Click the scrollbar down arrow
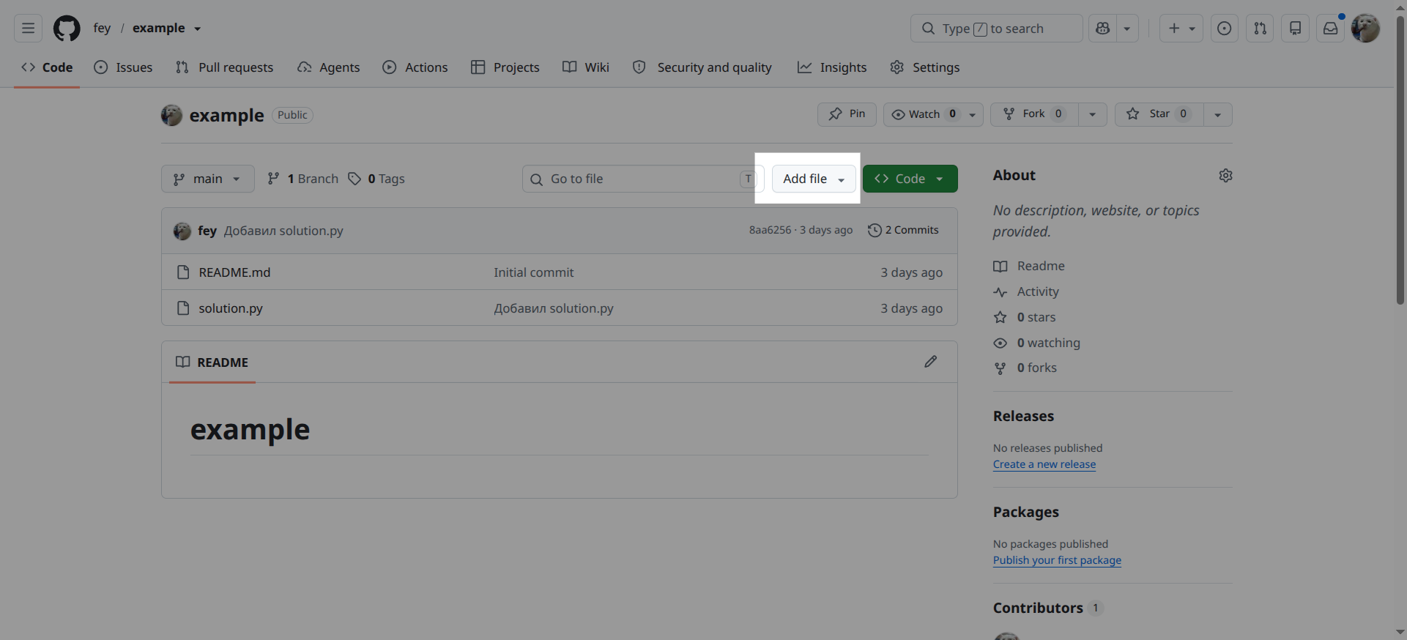The width and height of the screenshot is (1407, 640). [1400, 633]
